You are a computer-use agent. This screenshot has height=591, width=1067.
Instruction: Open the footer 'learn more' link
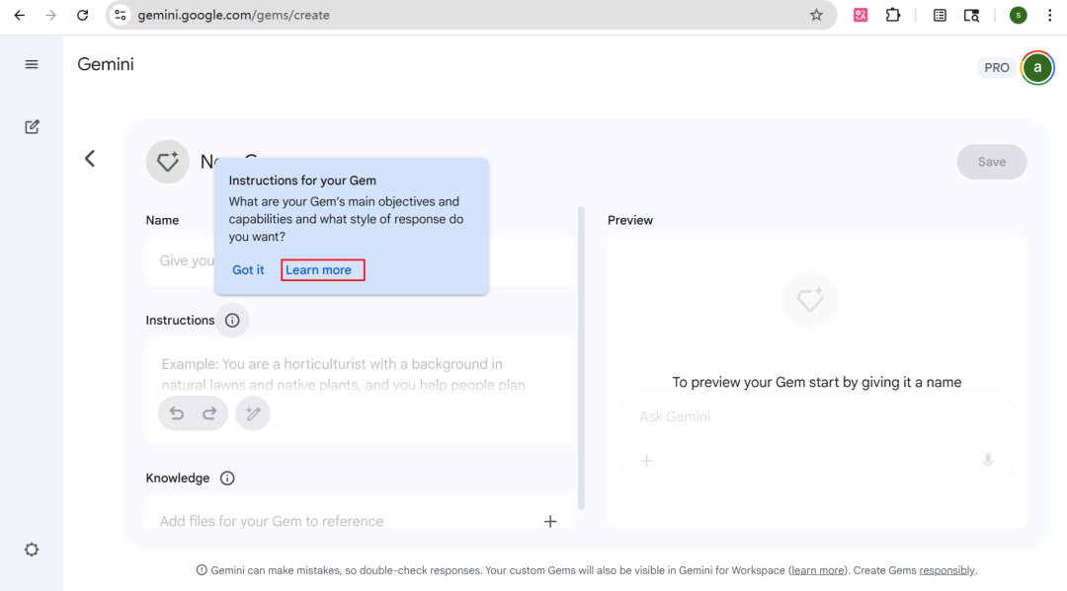pos(817,570)
